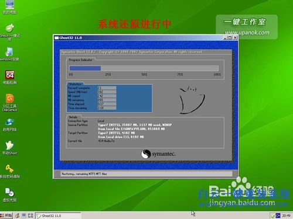The width and height of the screenshot is (293, 219).
Task: Open the My Computer desktop icon
Action: 9,7
